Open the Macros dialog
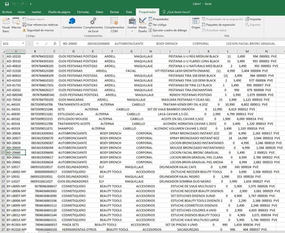285x233 pixels. [16, 23]
